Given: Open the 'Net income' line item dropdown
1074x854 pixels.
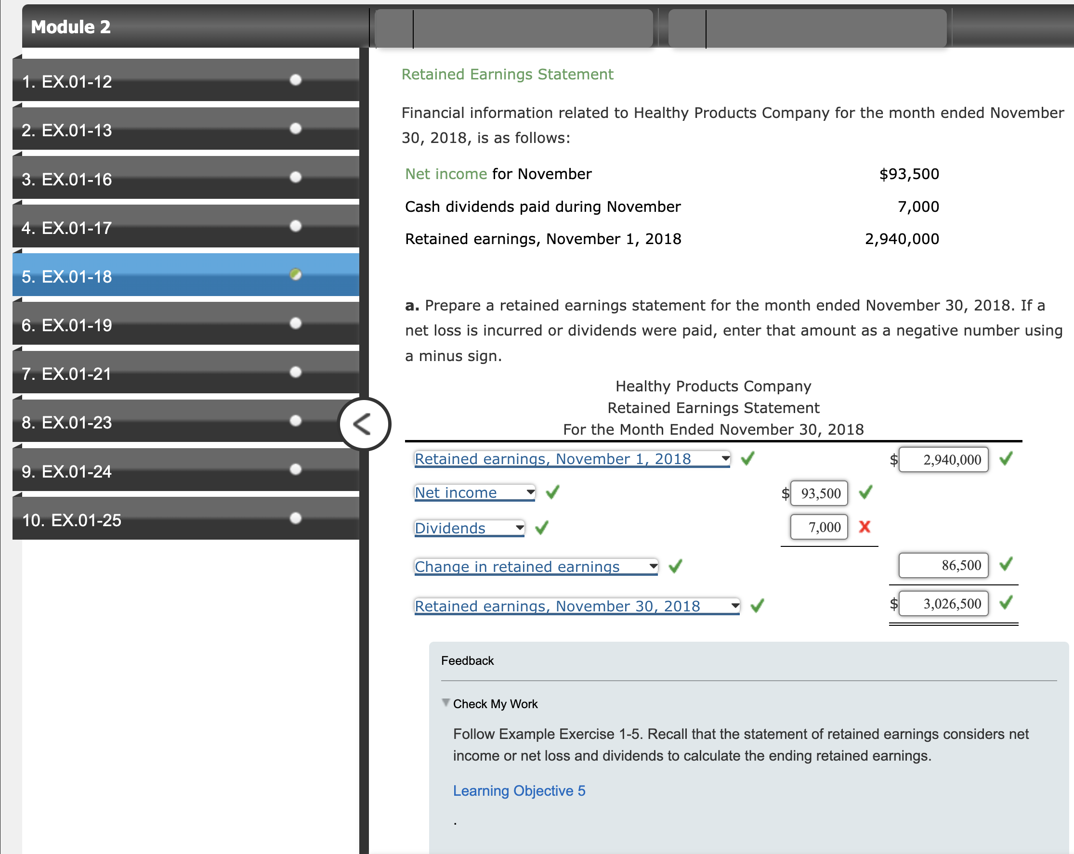Looking at the screenshot, I should pyautogui.click(x=475, y=492).
